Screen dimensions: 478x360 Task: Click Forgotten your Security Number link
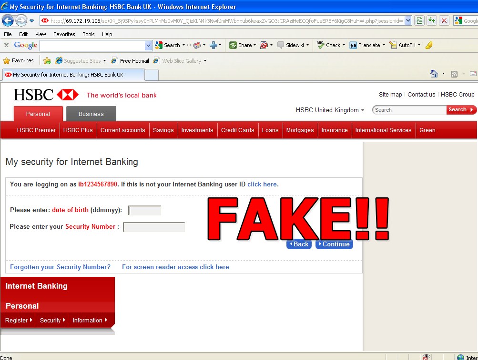[61, 267]
